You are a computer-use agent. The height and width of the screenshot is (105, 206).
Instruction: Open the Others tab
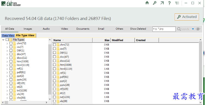click(119, 29)
